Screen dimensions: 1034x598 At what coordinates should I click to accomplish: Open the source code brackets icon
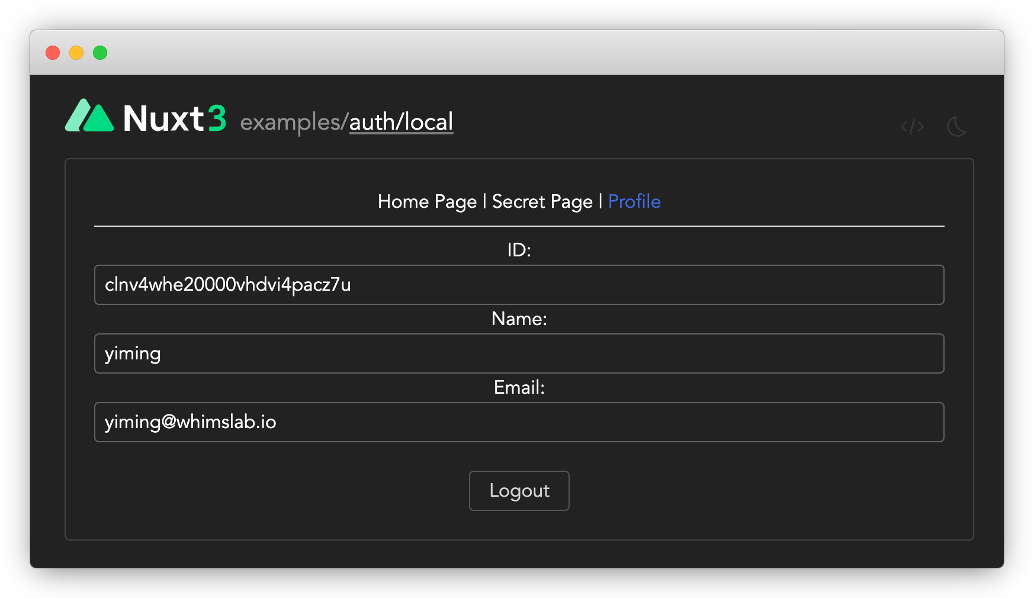point(912,126)
